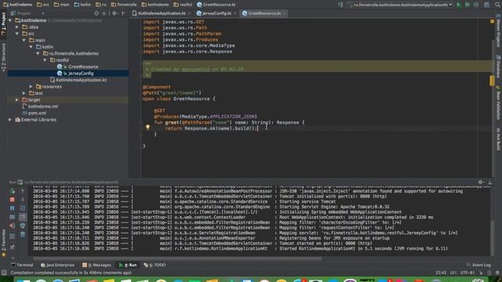The image size is (502, 282).
Task: Rerun the application in Run panel
Action: click(x=13, y=191)
